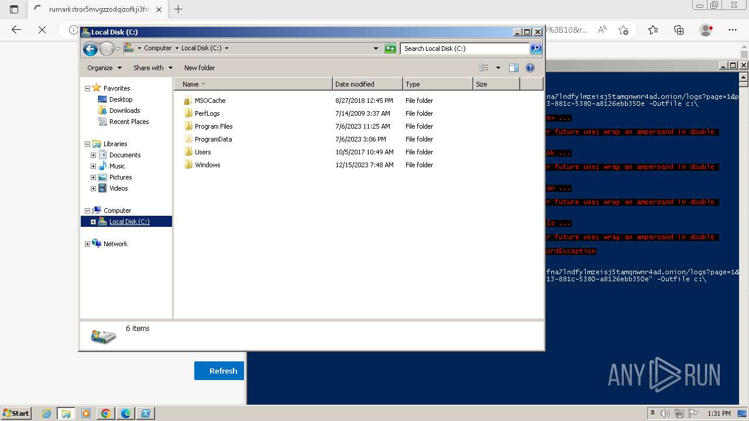This screenshot has height=421, width=749.
Task: Open Edge Settings and more menu
Action: pyautogui.click(x=733, y=30)
